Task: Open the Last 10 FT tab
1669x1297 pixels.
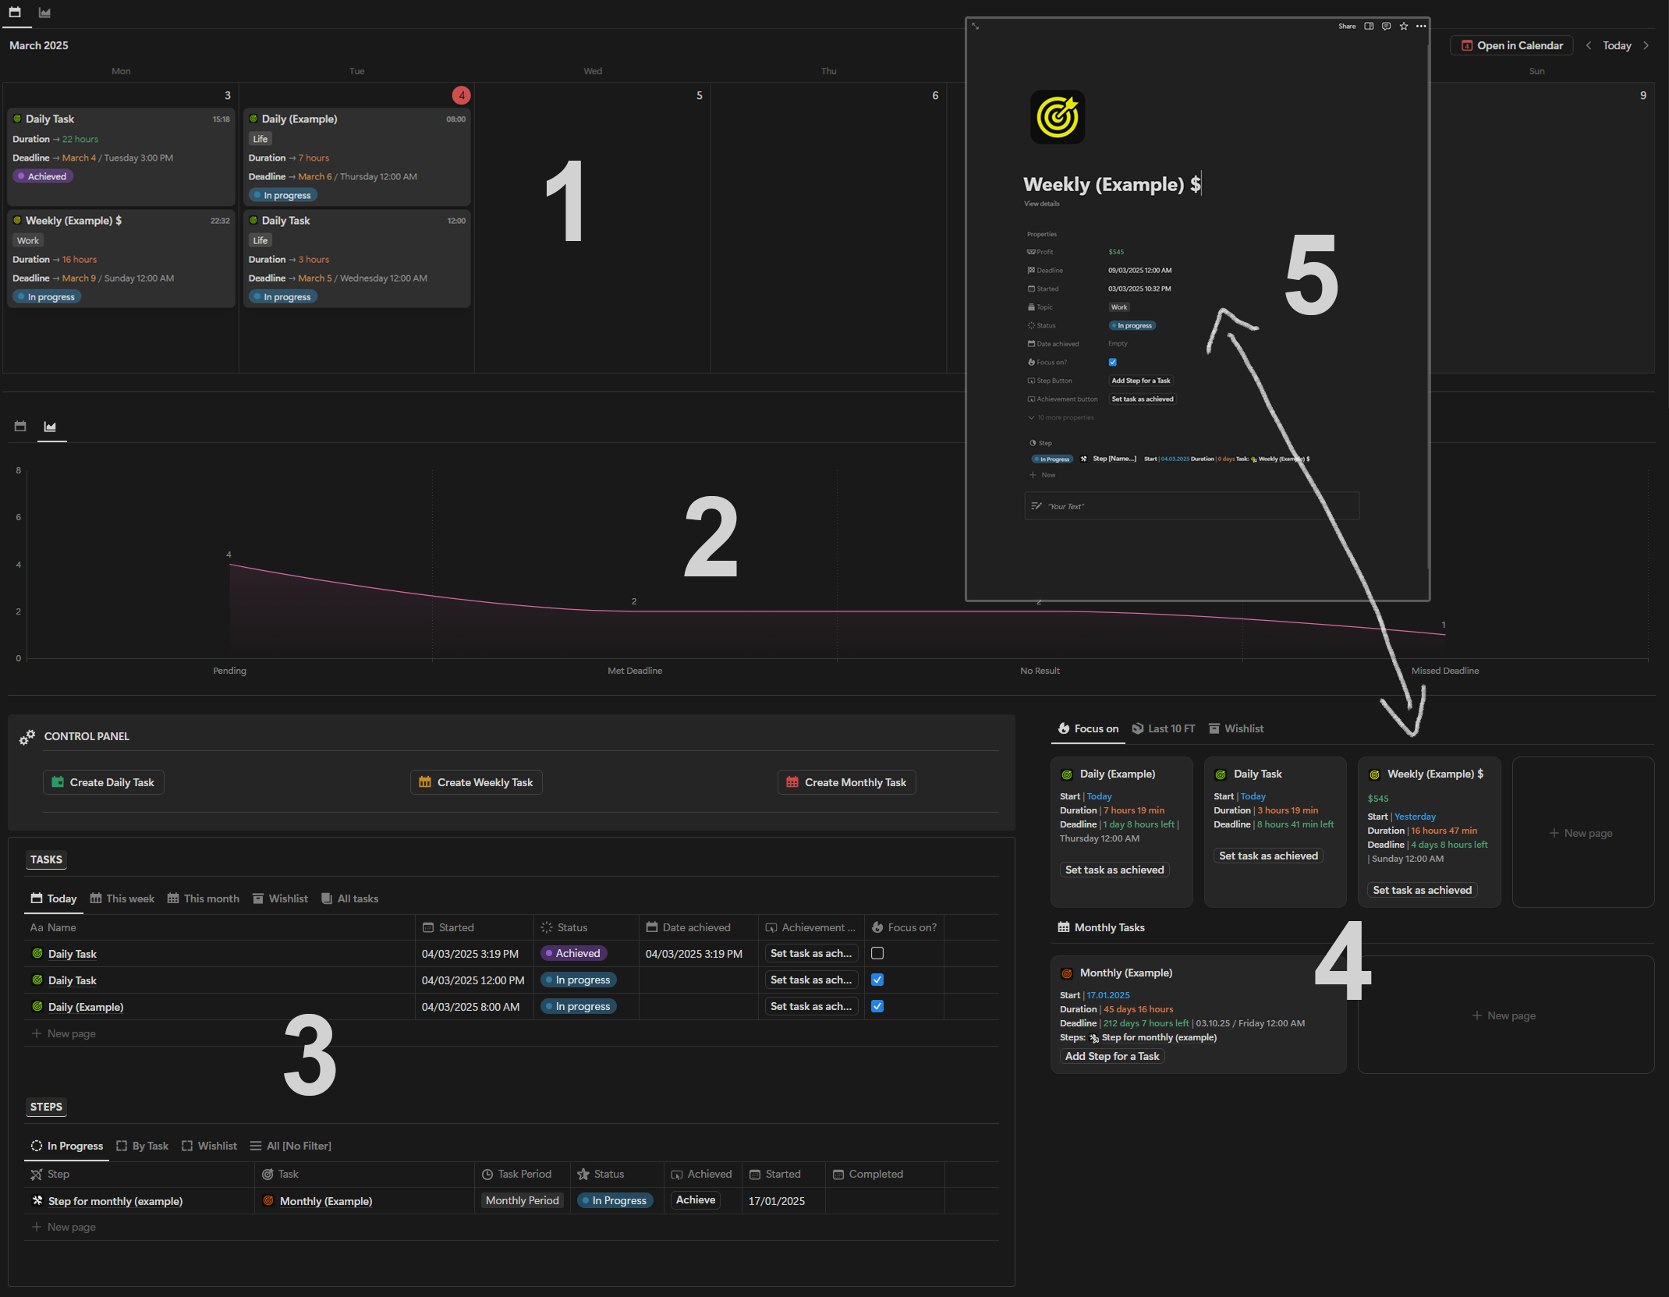Action: [1164, 728]
